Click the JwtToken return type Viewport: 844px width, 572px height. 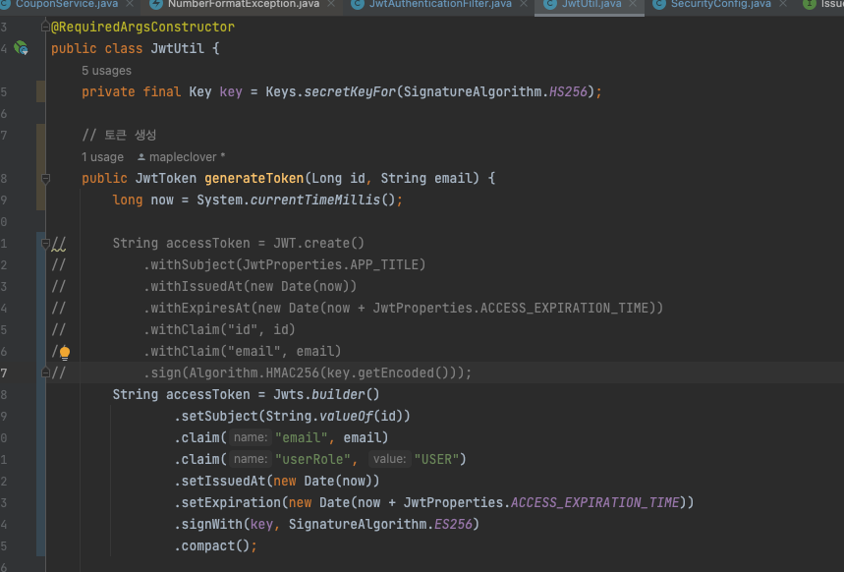166,178
